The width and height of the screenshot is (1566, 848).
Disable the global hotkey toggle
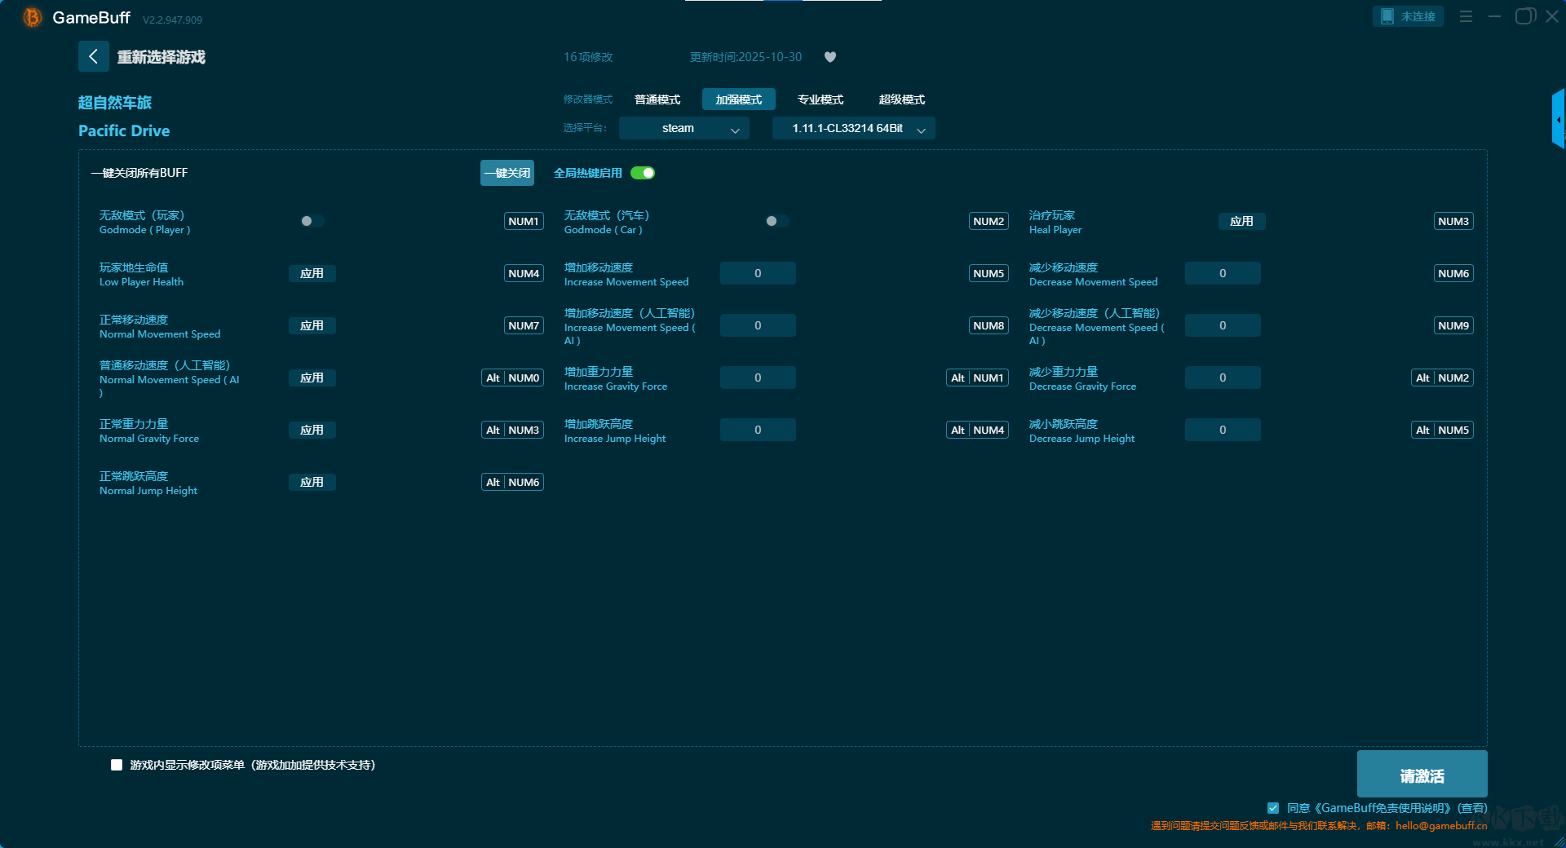click(x=643, y=173)
